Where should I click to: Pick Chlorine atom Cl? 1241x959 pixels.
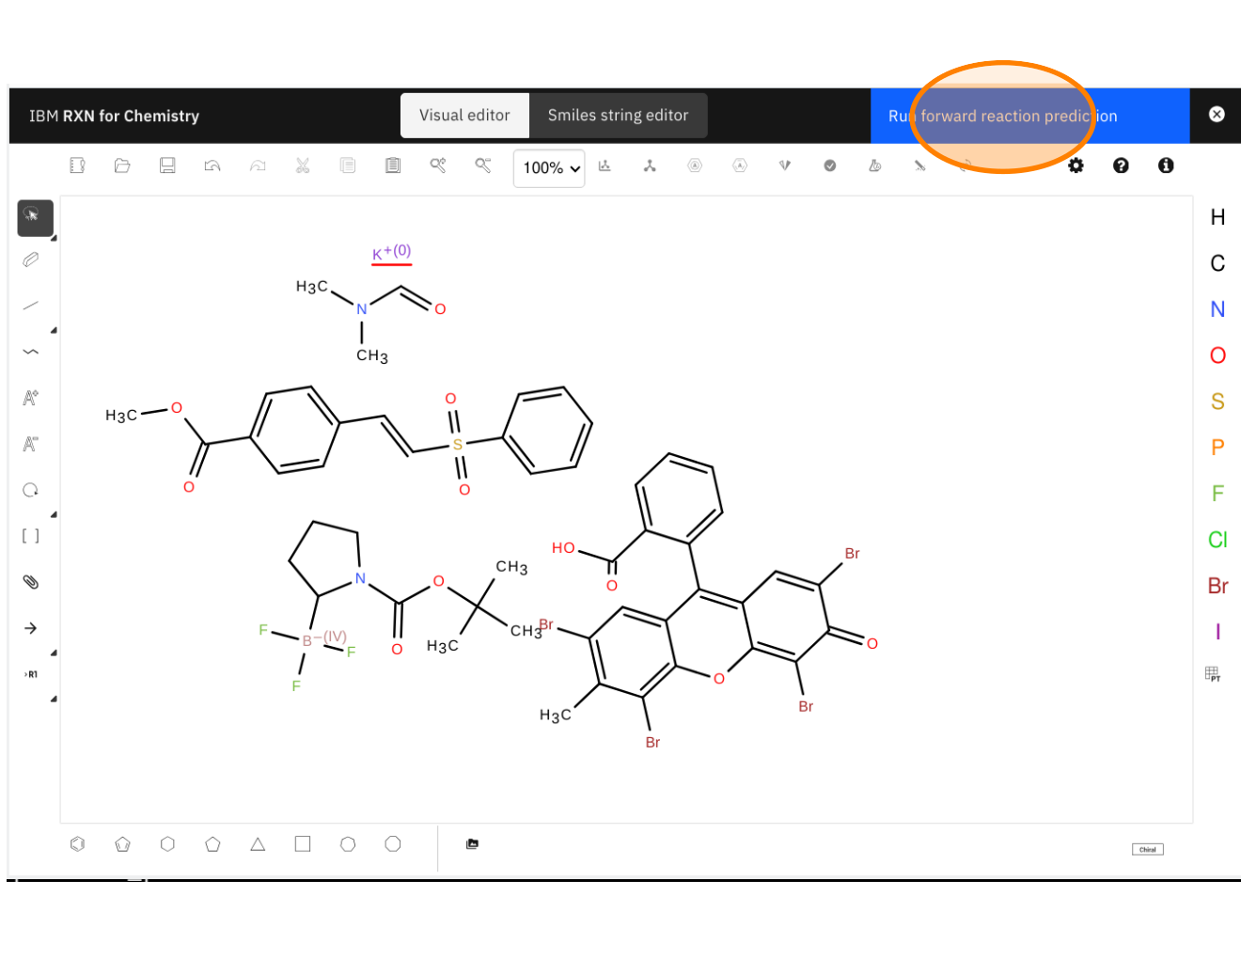point(1217,540)
